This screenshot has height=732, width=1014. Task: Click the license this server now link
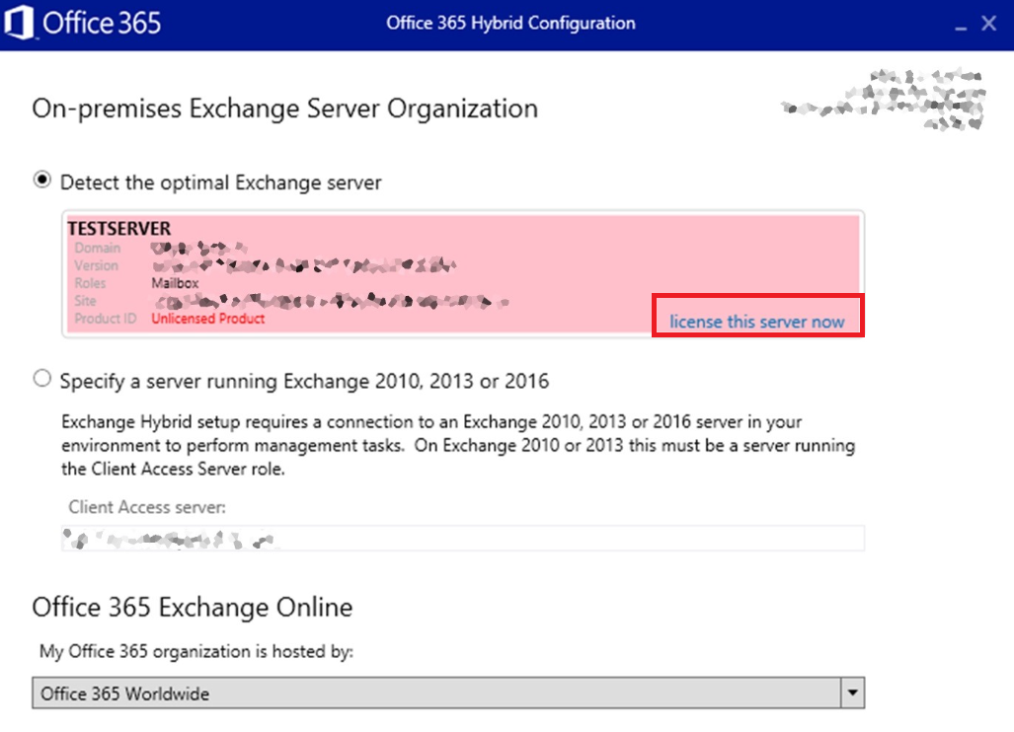[x=757, y=322]
